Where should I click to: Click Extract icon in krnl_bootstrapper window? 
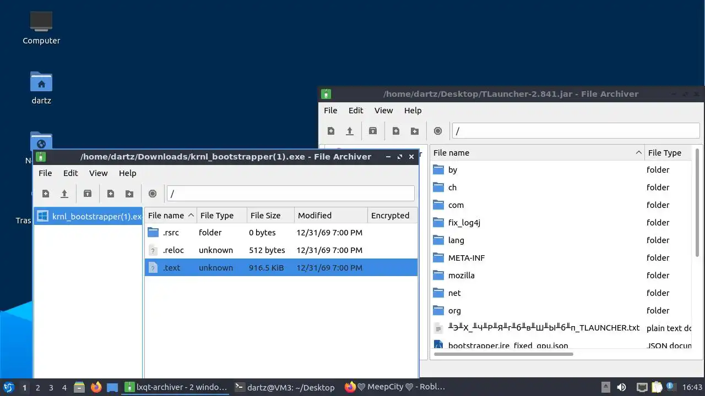click(x=88, y=194)
